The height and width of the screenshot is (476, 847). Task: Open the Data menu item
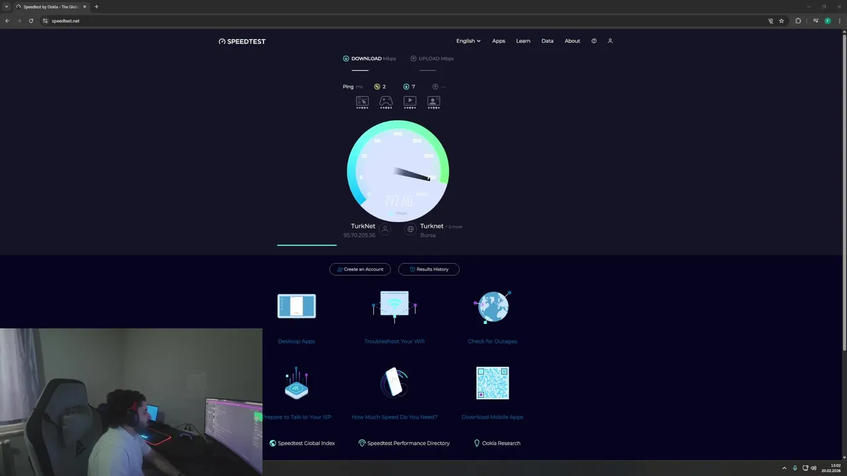click(547, 41)
